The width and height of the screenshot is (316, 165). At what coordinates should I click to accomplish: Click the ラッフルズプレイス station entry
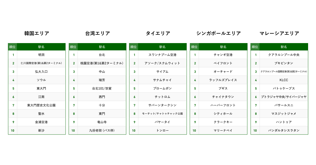coord(223,80)
